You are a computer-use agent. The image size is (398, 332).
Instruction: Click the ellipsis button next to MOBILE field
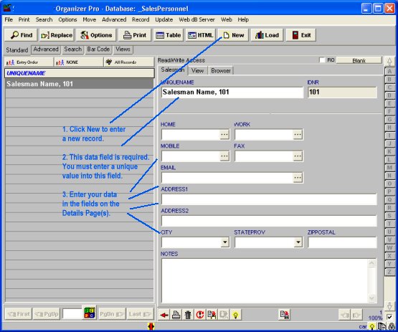click(x=224, y=156)
